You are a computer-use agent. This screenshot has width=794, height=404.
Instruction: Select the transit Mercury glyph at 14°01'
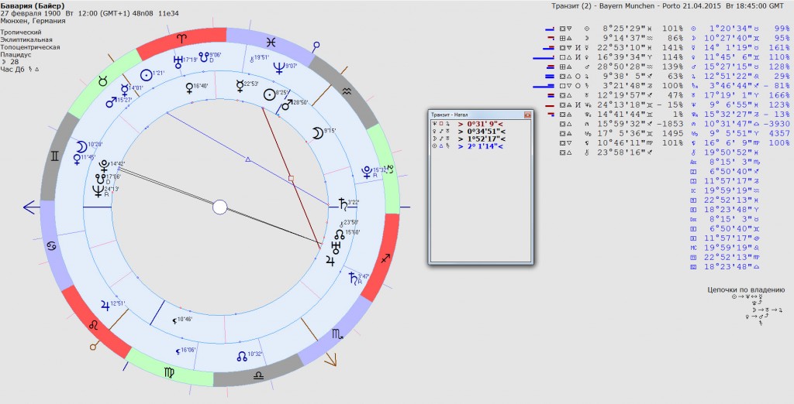click(x=125, y=91)
